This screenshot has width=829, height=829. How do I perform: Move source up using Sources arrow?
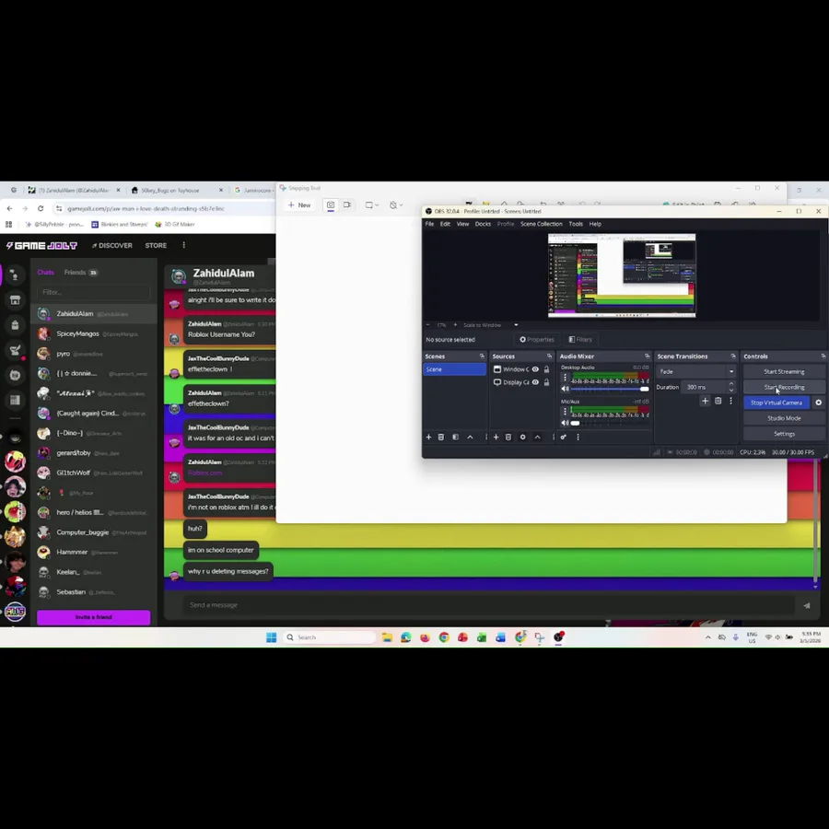[x=538, y=438]
